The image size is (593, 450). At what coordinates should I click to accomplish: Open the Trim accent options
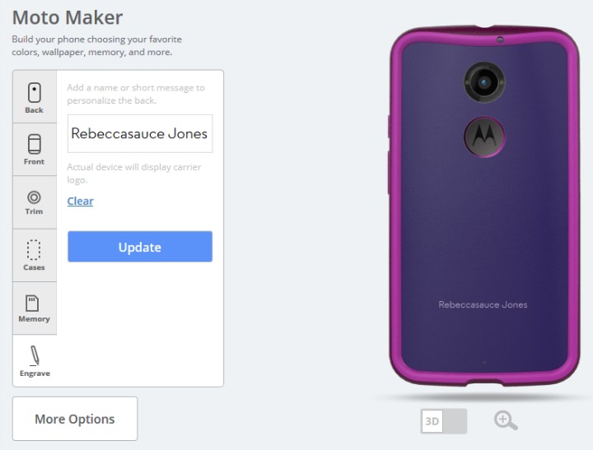35,202
